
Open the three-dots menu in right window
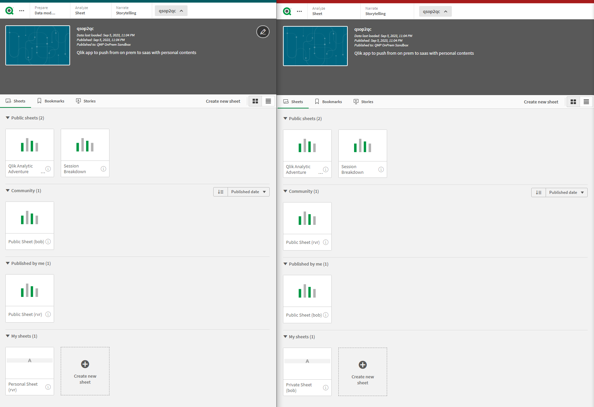(x=299, y=12)
